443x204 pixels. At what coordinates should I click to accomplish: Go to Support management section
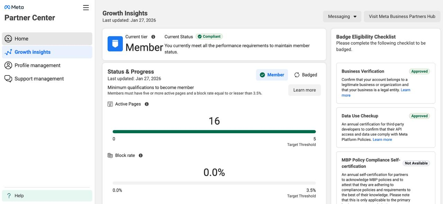coord(39,79)
